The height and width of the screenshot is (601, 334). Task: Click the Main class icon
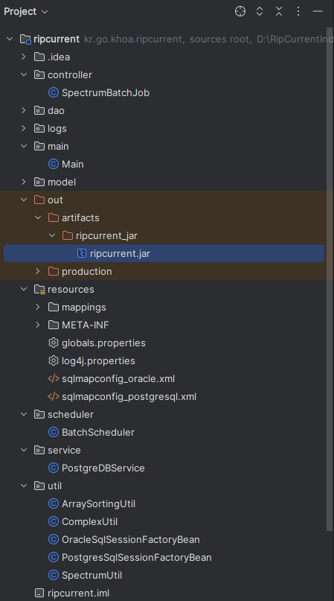(54, 164)
